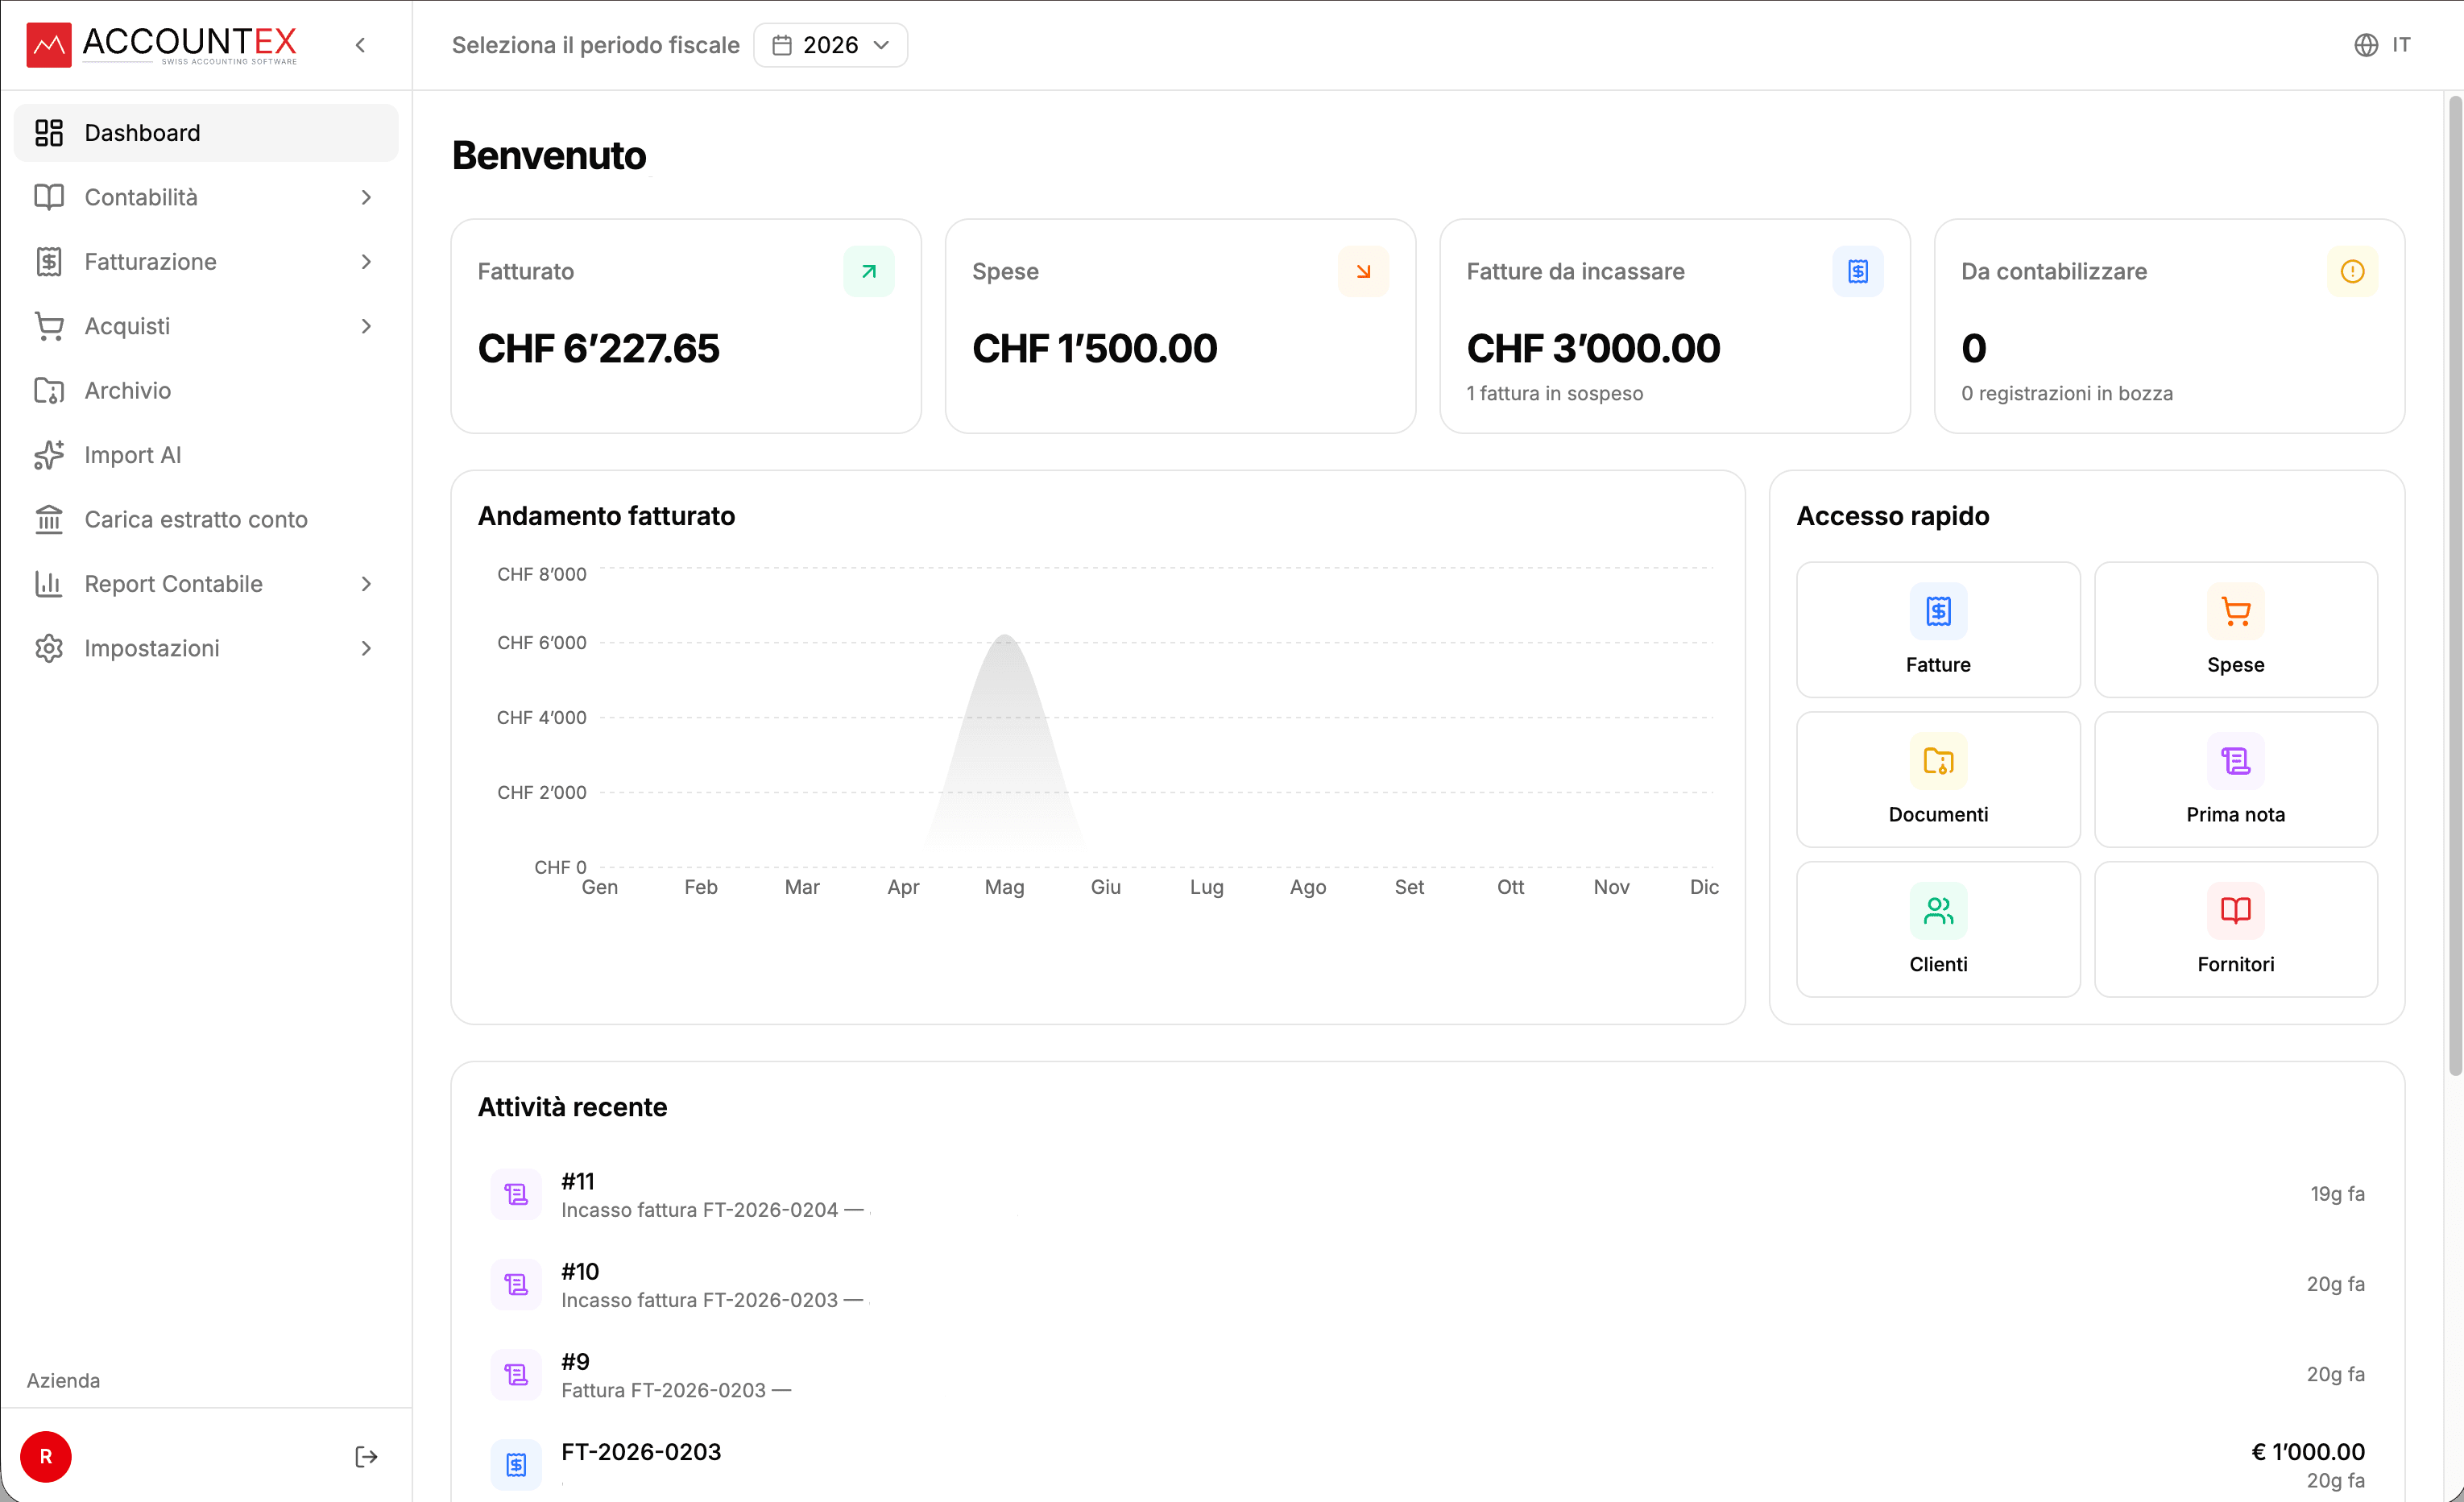Click '1 fattura in sospeso' text
Screen dimensions: 2464x1502
1555,393
